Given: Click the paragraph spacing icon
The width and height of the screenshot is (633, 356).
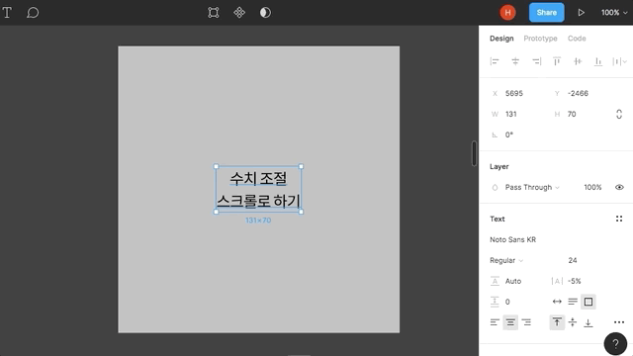Looking at the screenshot, I should coord(495,302).
